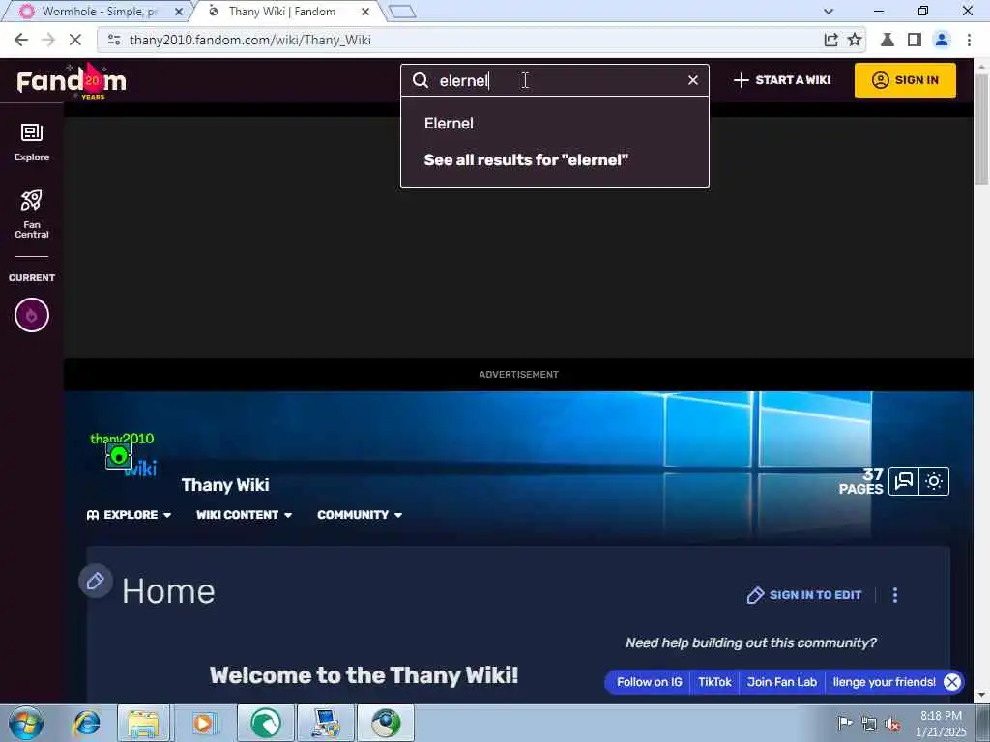Expand the Community dropdown
990x742 pixels.
360,515
